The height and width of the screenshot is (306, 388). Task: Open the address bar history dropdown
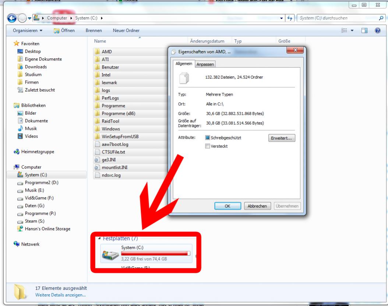(281, 18)
